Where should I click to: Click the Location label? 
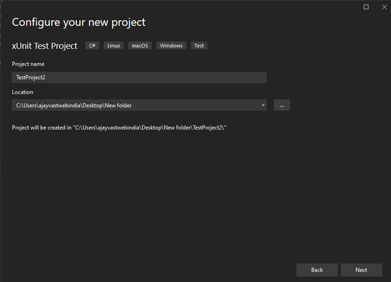pos(23,92)
